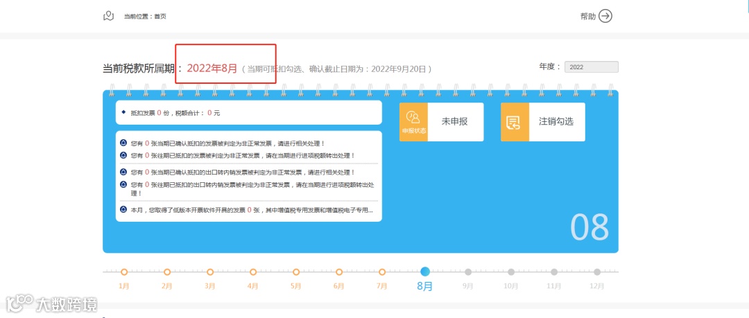The height and width of the screenshot is (318, 749).
Task: Click bell icon for 往期已抵扣的出口转内销 notice
Action: pos(123,184)
